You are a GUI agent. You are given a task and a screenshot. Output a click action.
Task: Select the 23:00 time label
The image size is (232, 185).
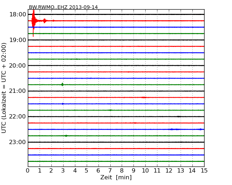point(17,142)
